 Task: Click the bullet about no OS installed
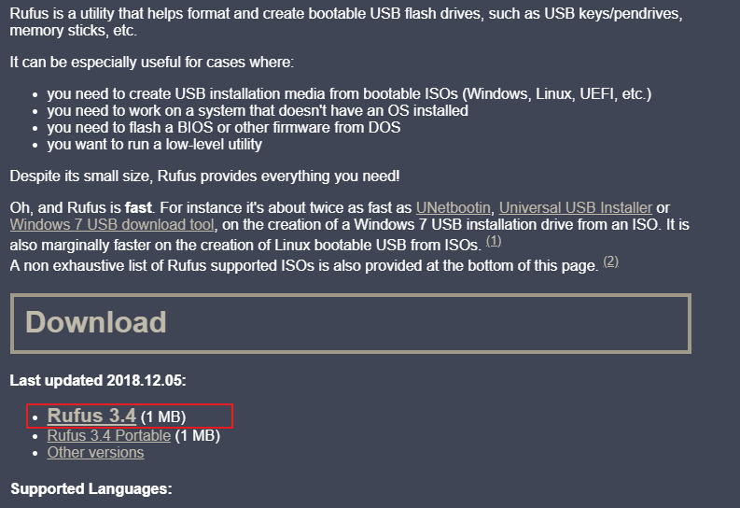[257, 111]
